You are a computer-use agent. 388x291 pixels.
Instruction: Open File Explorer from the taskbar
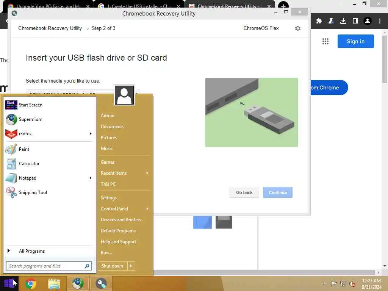pos(54,283)
